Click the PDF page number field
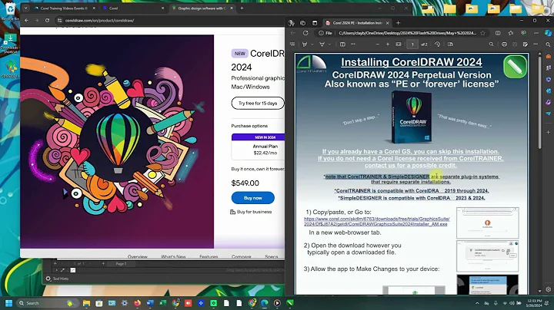This screenshot has height=310, width=554. click(x=412, y=45)
